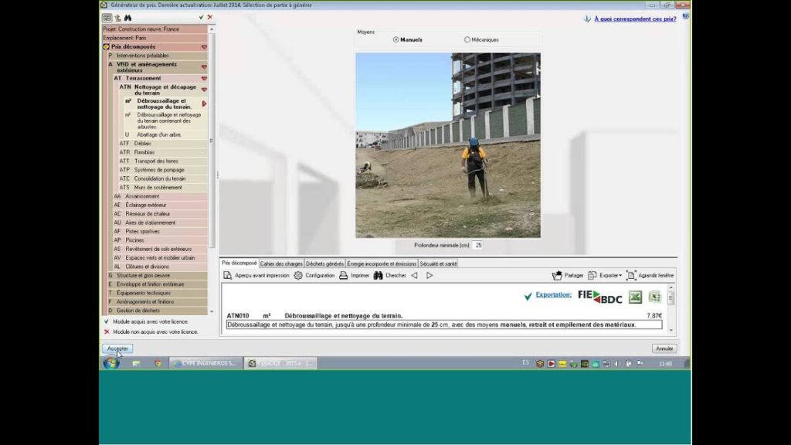The image size is (791, 445).
Task: Open the À quoi correspondent ces prix link
Action: pos(637,18)
